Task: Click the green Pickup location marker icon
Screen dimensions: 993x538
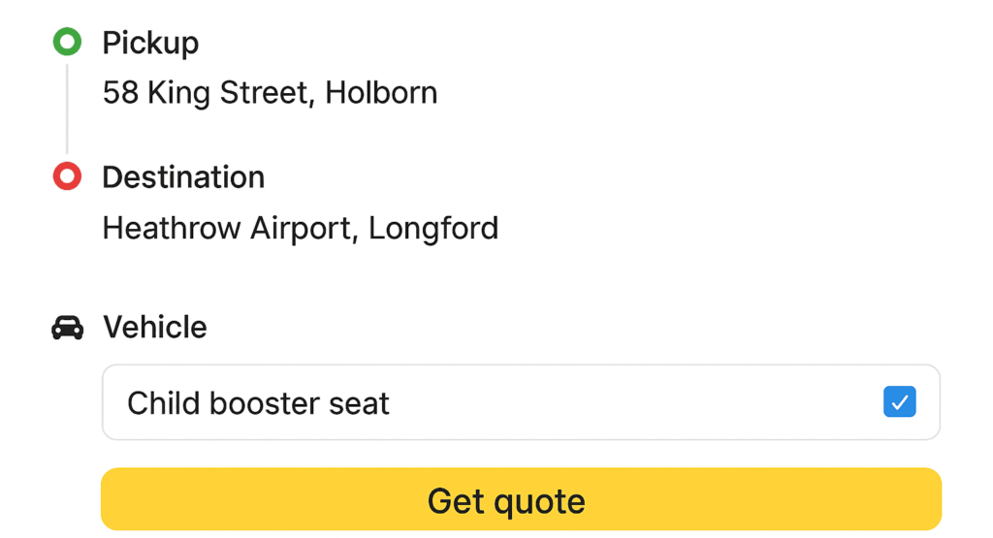Action: coord(67,42)
